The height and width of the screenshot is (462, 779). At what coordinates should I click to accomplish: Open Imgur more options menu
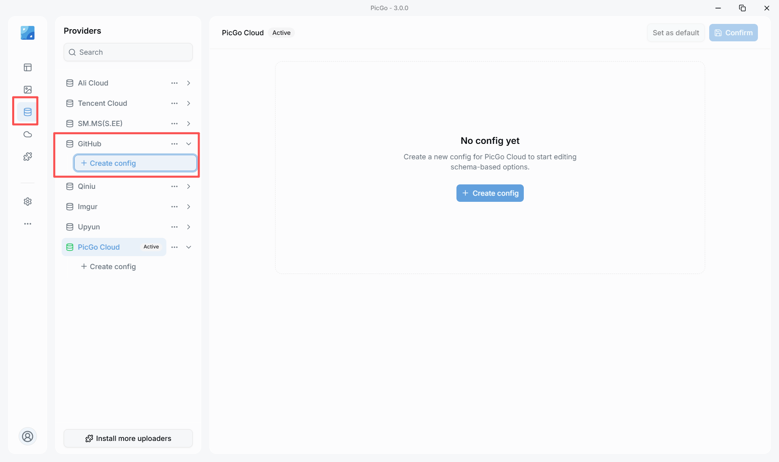[x=174, y=207]
